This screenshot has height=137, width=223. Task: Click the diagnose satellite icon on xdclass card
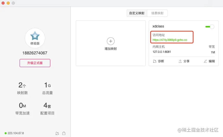154,61
